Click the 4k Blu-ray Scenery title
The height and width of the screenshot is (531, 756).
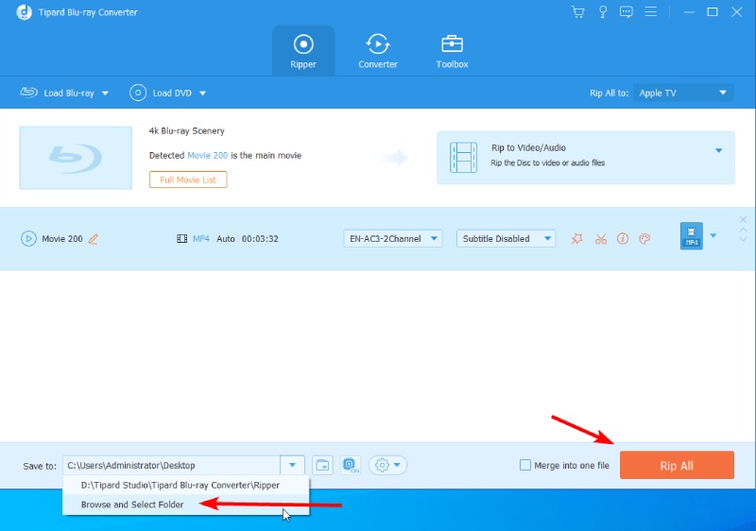point(186,131)
